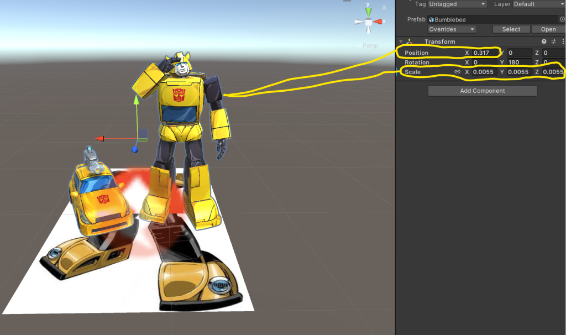The width and height of the screenshot is (566, 335).
Task: Click the red X-axis cone on the scene gizmo
Action: coord(379,22)
